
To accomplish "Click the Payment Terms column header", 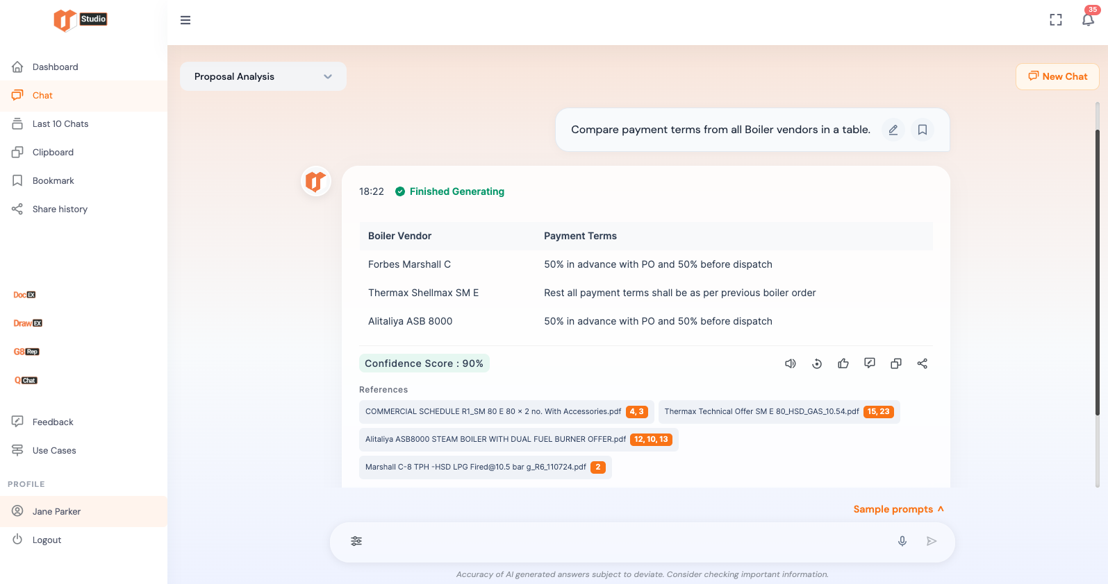I will coord(580,236).
